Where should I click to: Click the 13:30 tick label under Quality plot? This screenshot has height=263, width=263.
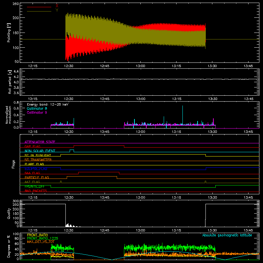coord(212,230)
